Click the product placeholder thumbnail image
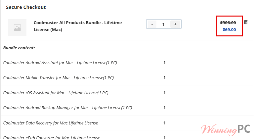254x139 pixels. click(x=17, y=27)
